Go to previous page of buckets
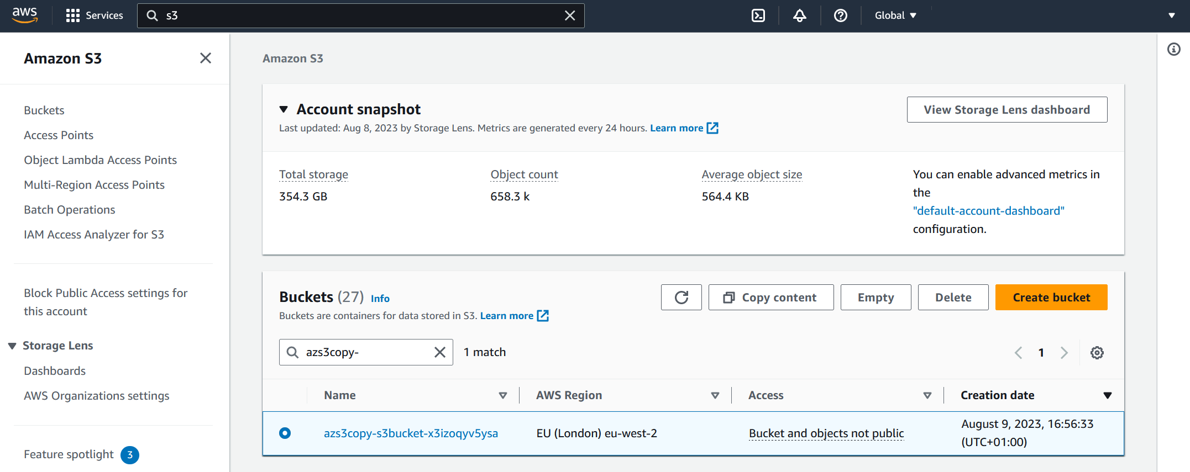 click(1019, 353)
